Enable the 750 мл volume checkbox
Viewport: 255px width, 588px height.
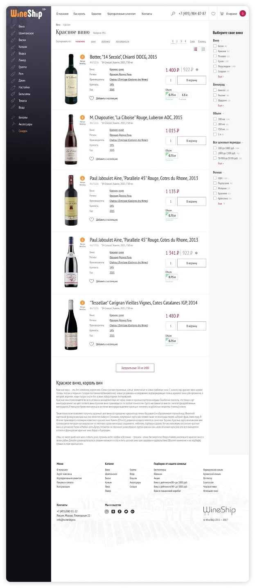(x=215, y=129)
